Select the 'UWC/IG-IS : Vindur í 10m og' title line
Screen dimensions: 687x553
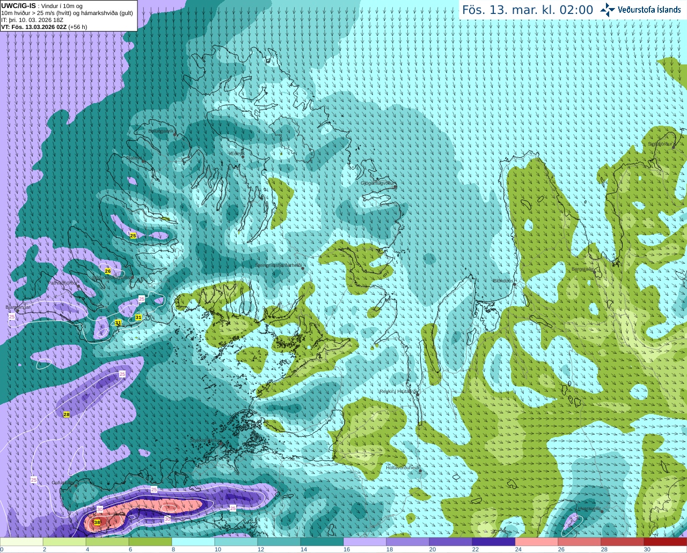pos(42,6)
